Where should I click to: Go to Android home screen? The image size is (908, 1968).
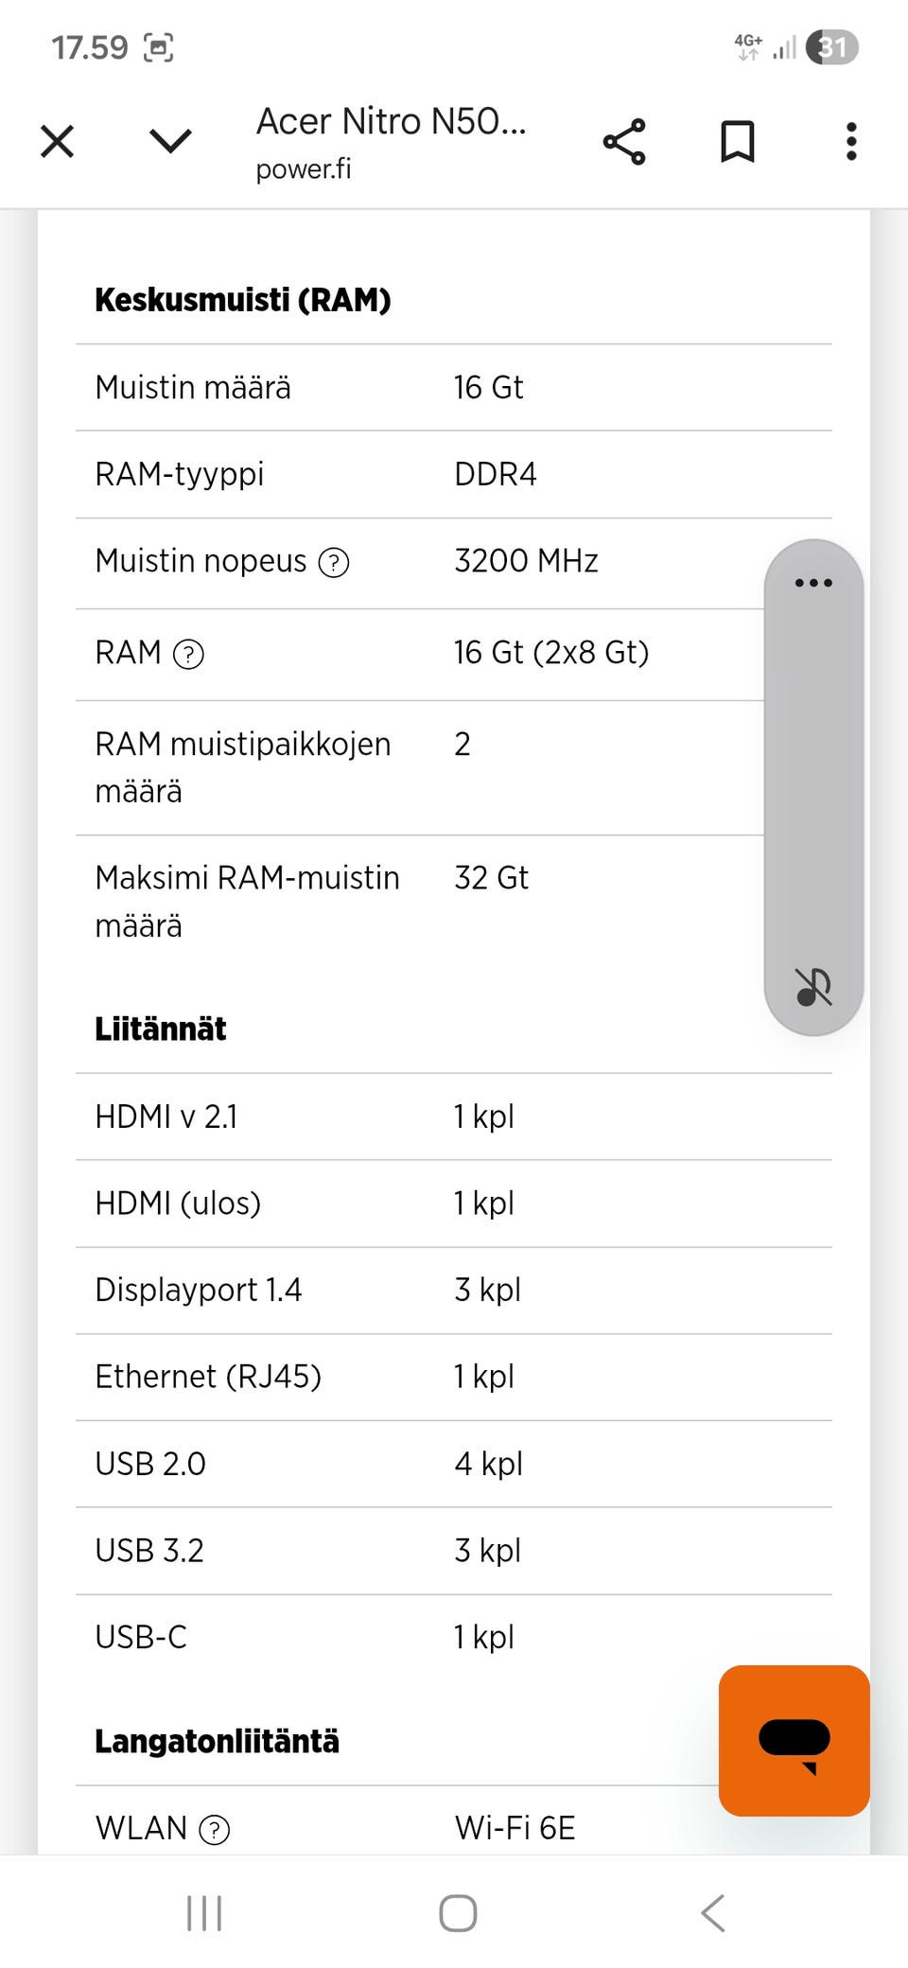point(458,1912)
